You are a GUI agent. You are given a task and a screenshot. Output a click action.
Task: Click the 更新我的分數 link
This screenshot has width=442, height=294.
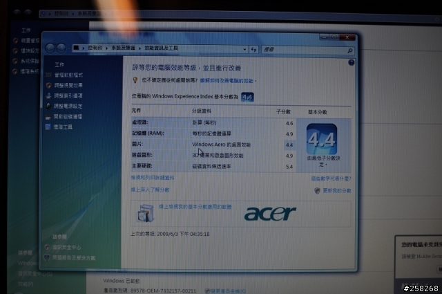(337, 191)
